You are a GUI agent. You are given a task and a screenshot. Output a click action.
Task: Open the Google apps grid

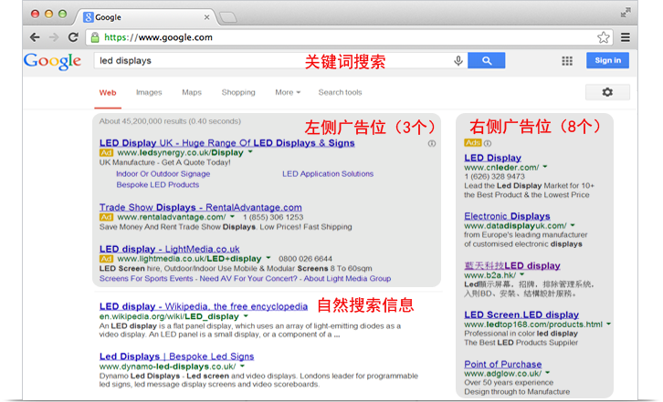coord(567,61)
